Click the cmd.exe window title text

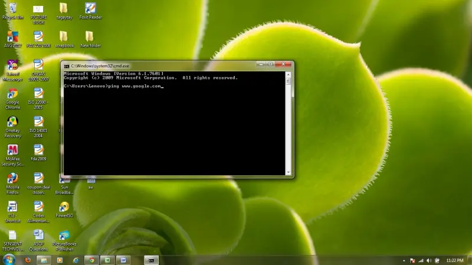tap(100, 66)
